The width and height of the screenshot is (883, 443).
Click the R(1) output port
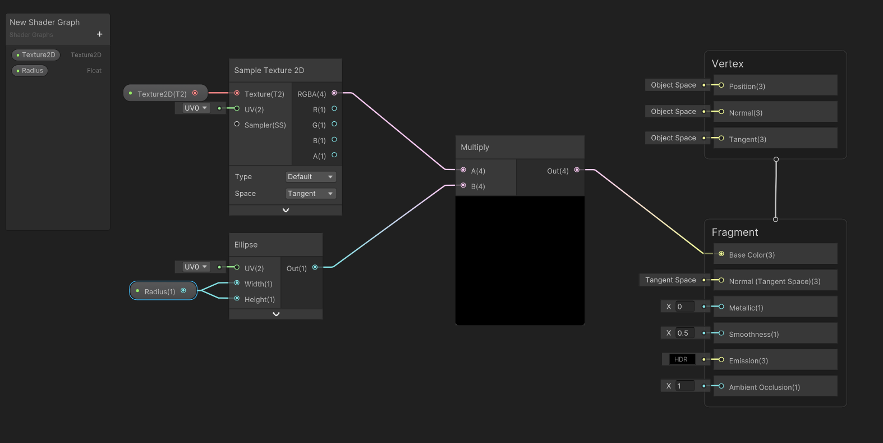[x=334, y=108]
